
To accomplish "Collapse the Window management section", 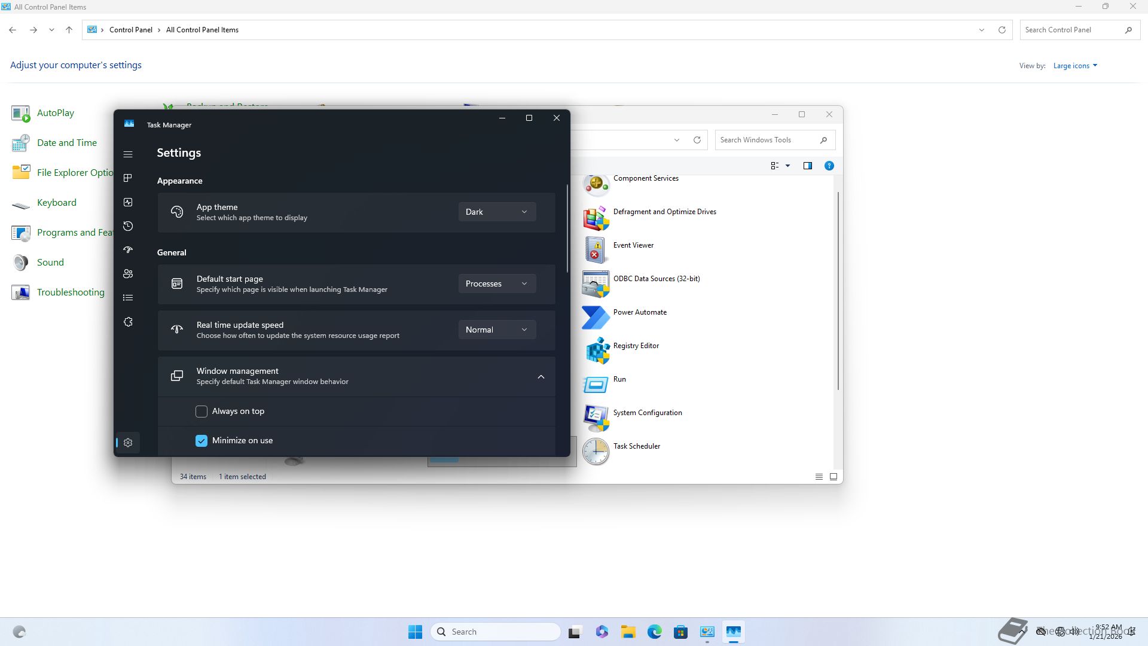I will [x=541, y=377].
